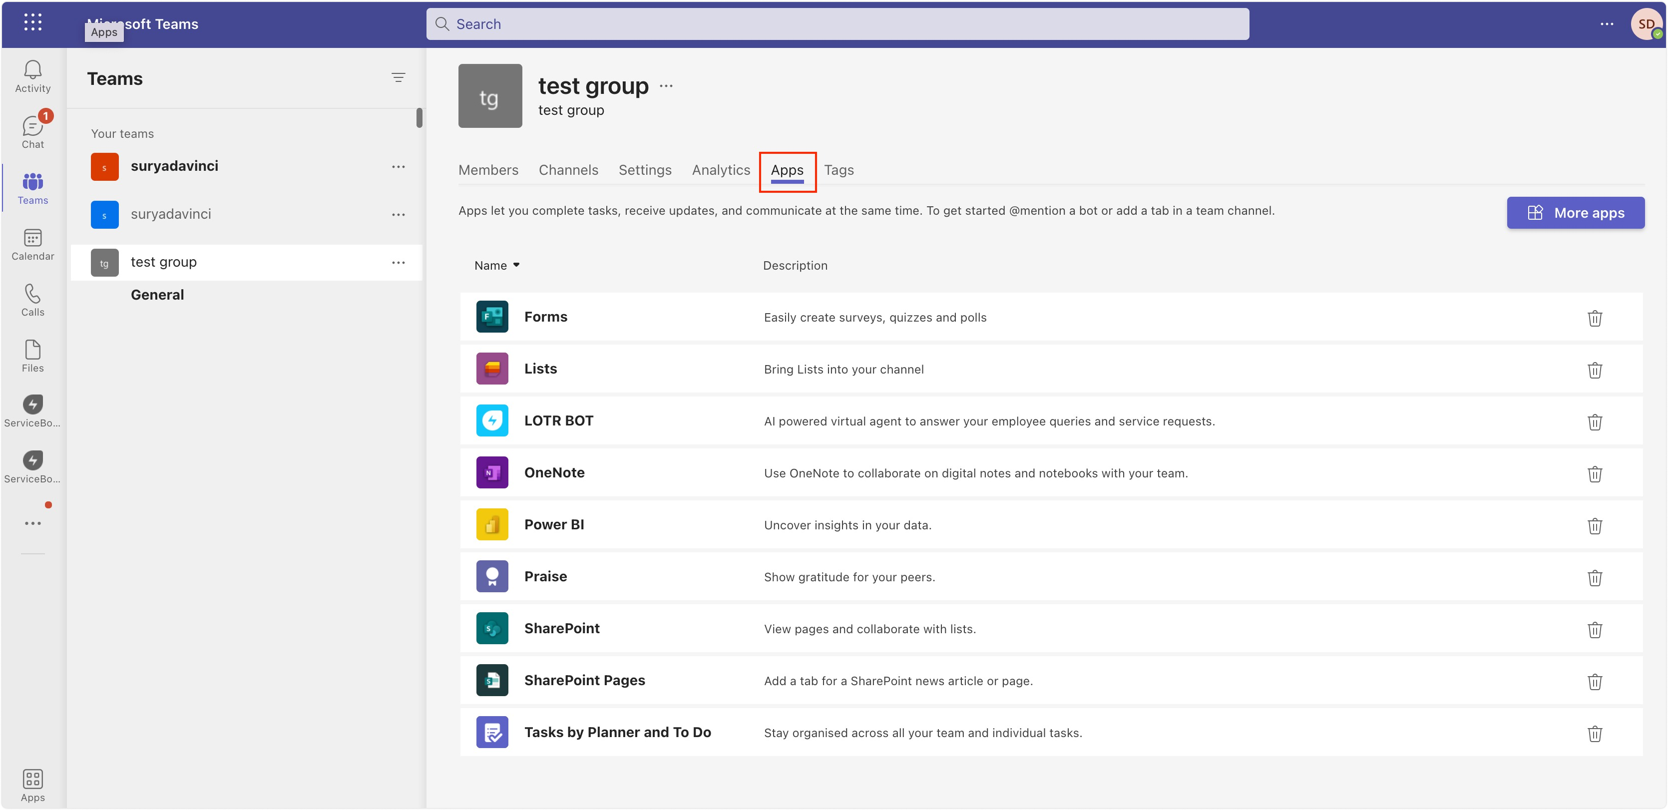Screen dimensions: 1668x810
Task: Click the app launcher waffle icon
Action: click(x=32, y=22)
